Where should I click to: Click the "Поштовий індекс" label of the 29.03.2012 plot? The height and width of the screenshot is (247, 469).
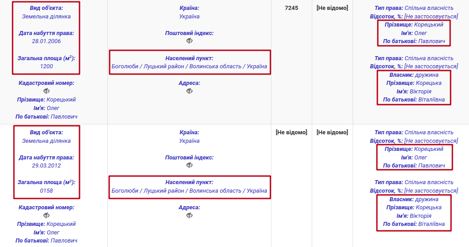click(x=189, y=158)
